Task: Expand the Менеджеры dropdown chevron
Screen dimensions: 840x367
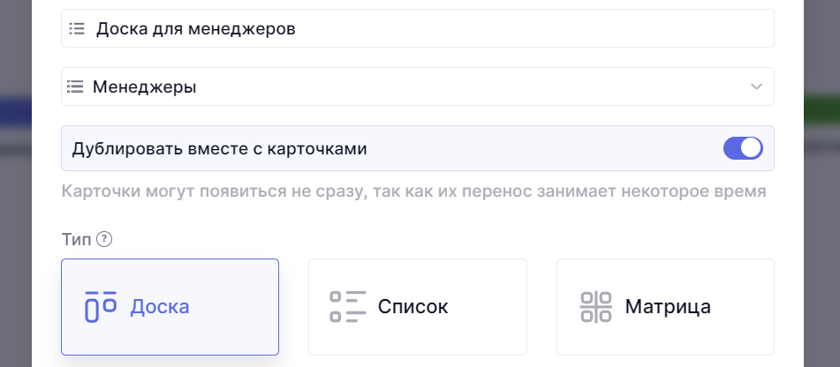Action: (x=756, y=86)
